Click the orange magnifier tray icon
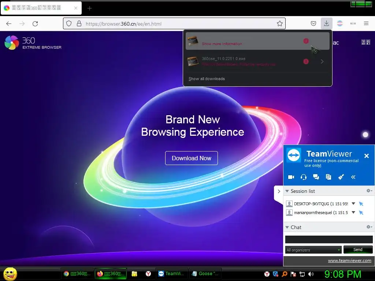 [x=284, y=274]
